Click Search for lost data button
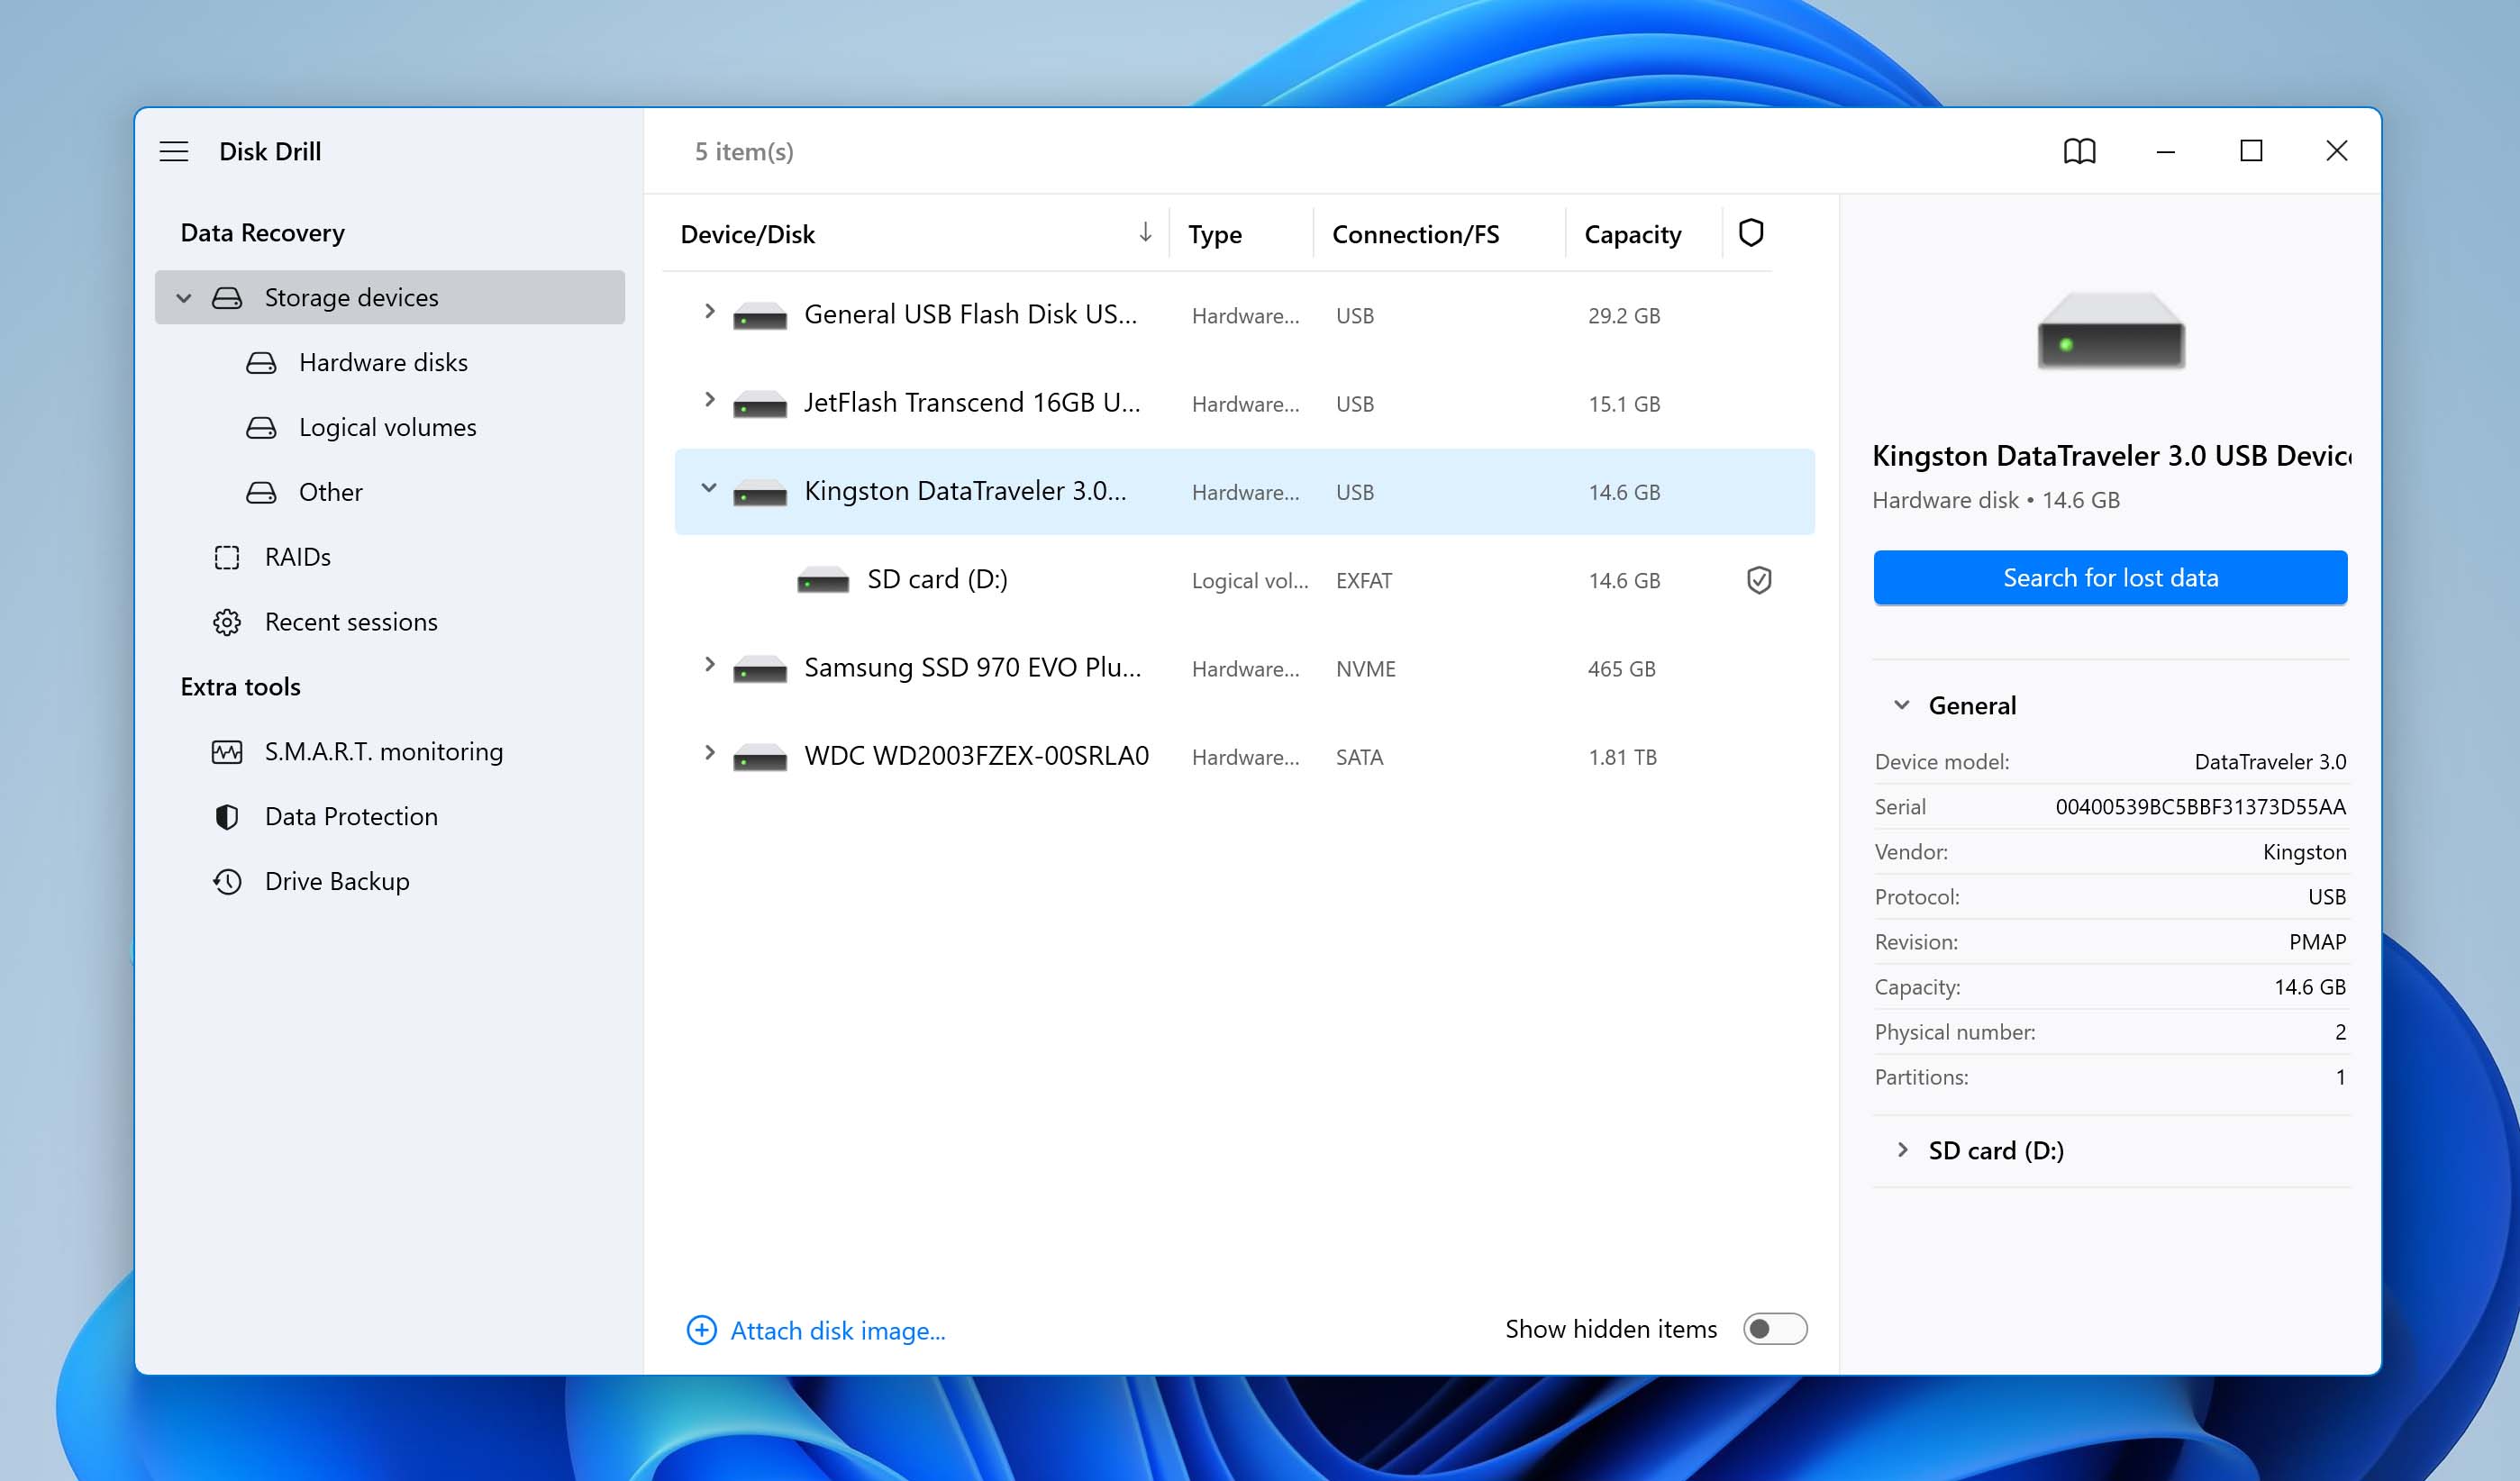2520x1481 pixels. coord(2111,577)
